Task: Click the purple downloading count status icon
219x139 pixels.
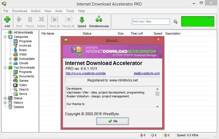Action: 142,135
